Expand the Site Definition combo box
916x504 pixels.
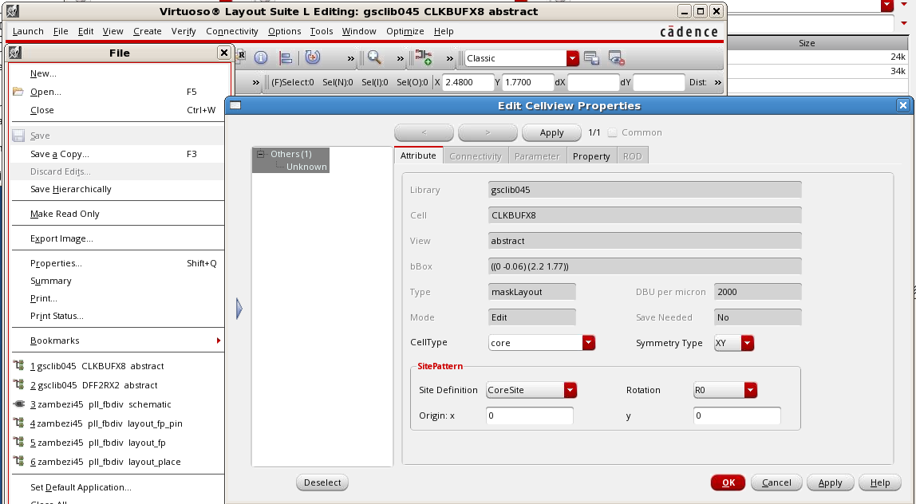click(570, 390)
